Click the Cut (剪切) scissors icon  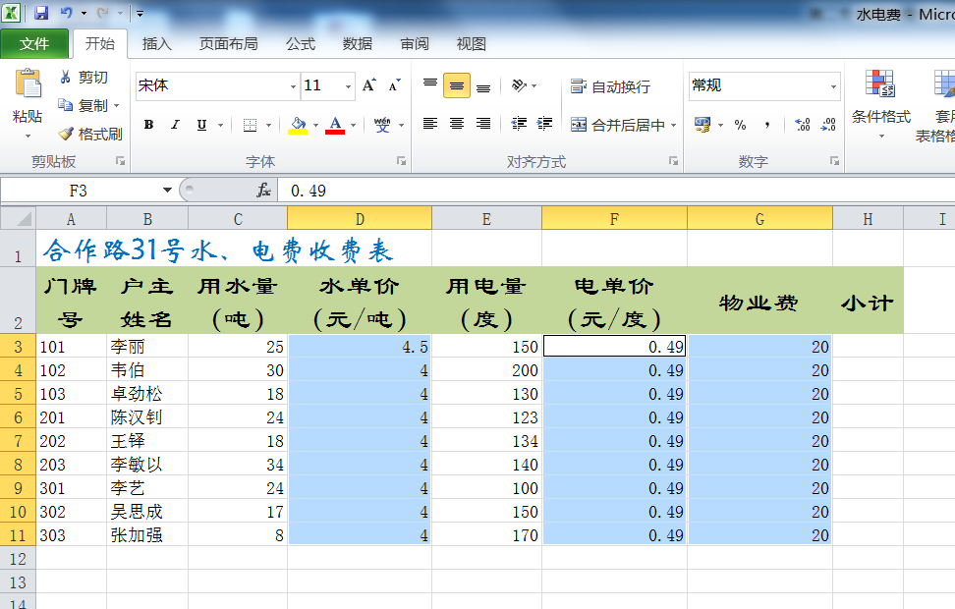click(66, 78)
